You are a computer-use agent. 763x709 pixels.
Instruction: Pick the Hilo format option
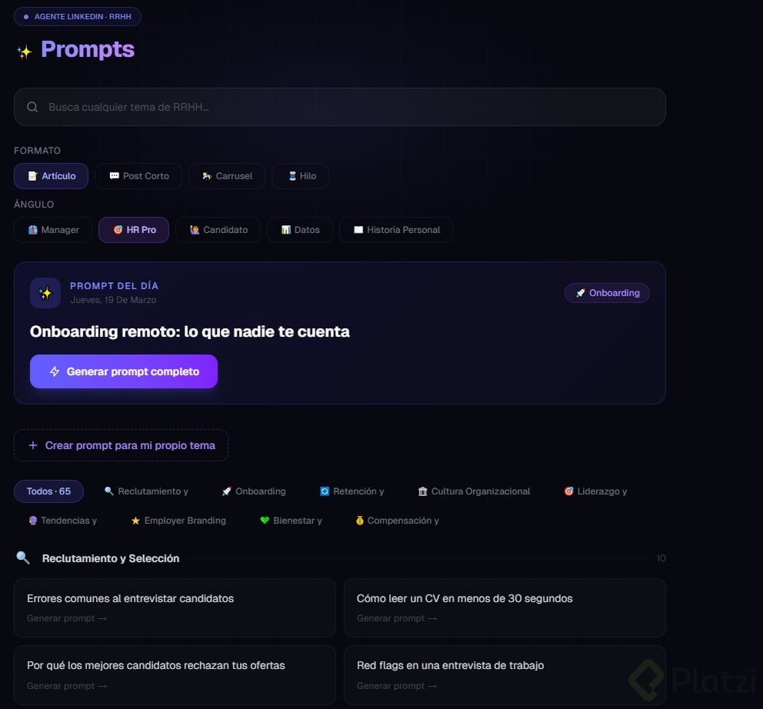tap(301, 176)
